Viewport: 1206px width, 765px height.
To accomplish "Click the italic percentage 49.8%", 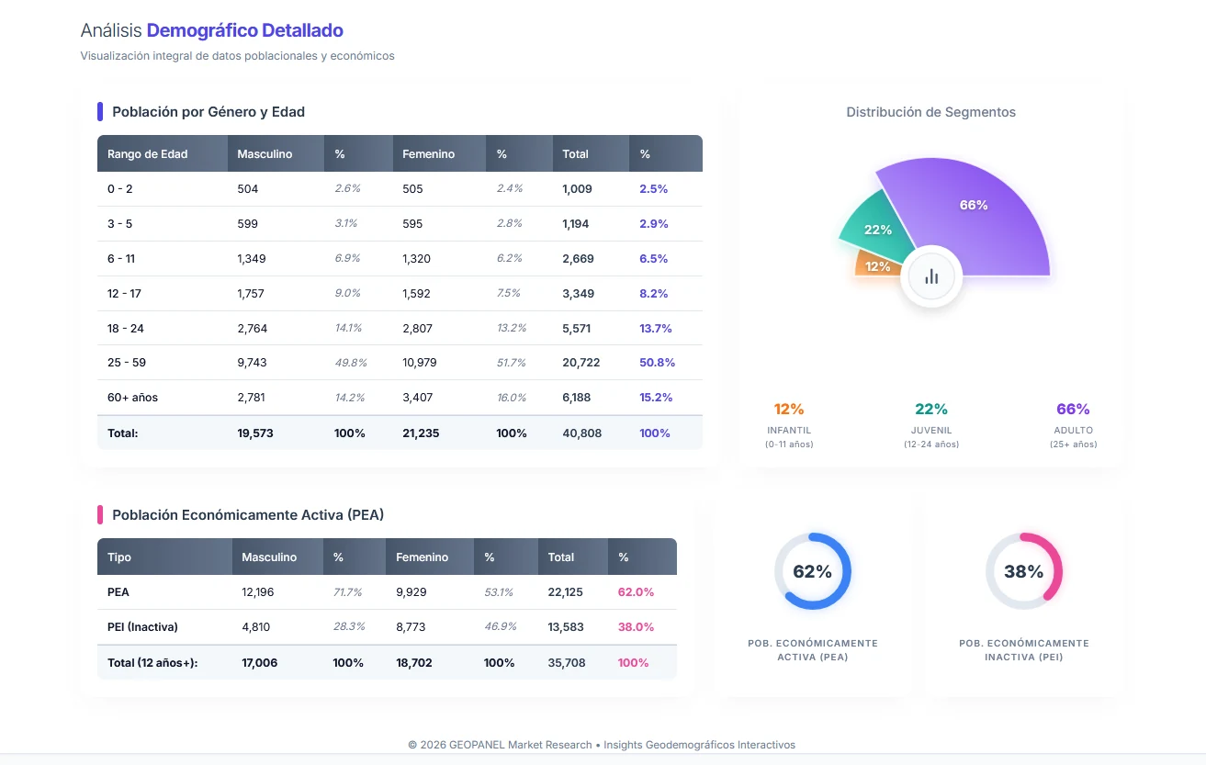I will click(x=351, y=363).
